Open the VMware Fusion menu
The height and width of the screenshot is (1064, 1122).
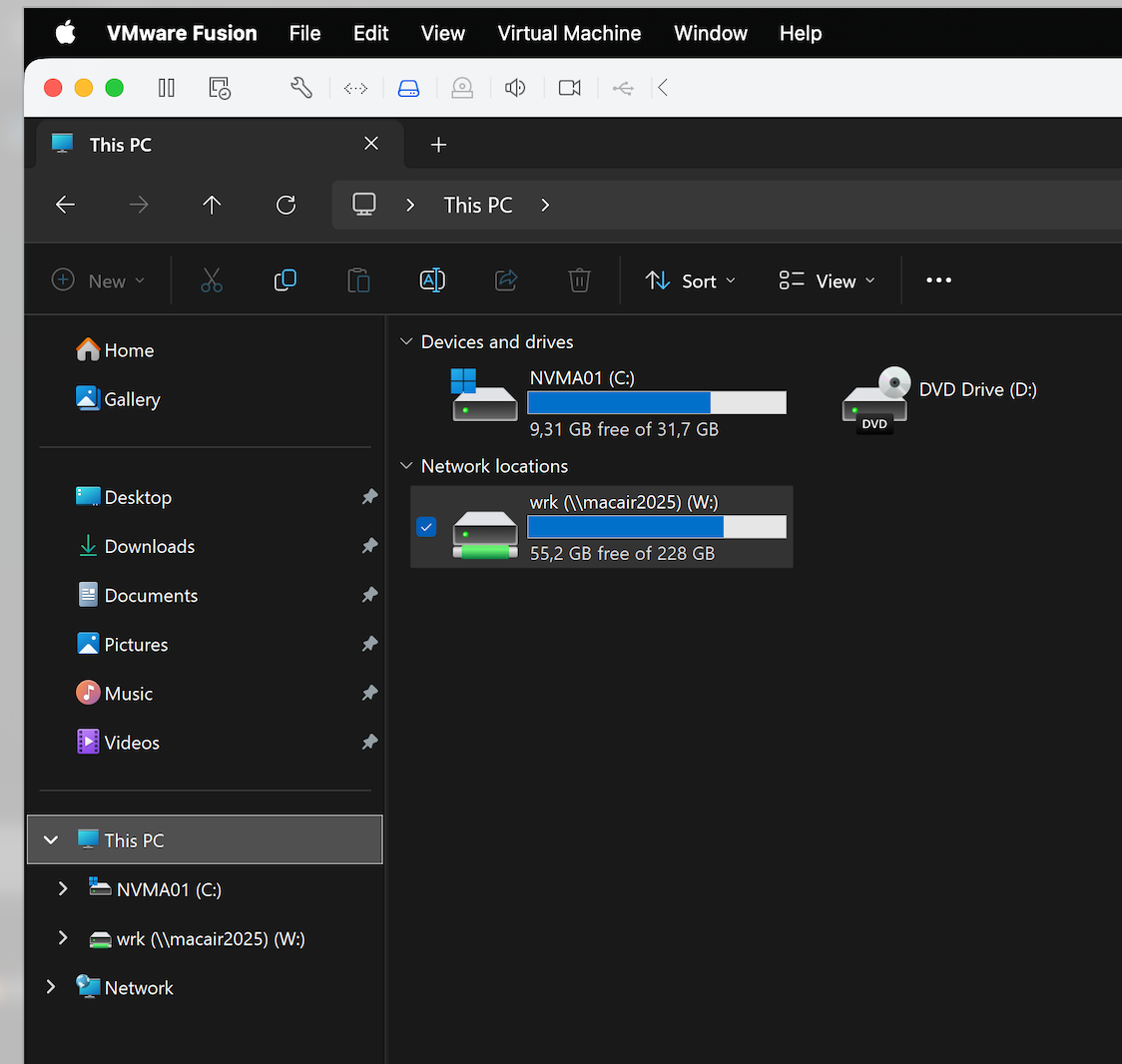point(182,33)
